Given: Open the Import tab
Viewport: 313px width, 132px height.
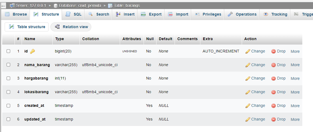Looking at the screenshot, I should tap(178, 14).
